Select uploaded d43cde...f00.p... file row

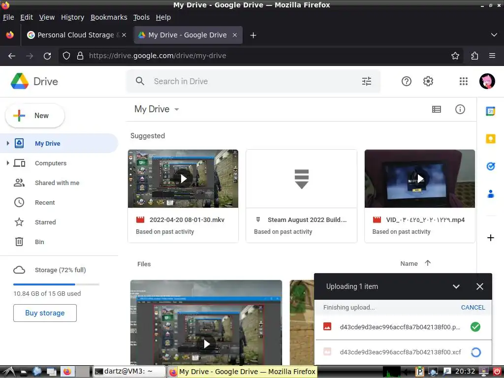(403, 327)
